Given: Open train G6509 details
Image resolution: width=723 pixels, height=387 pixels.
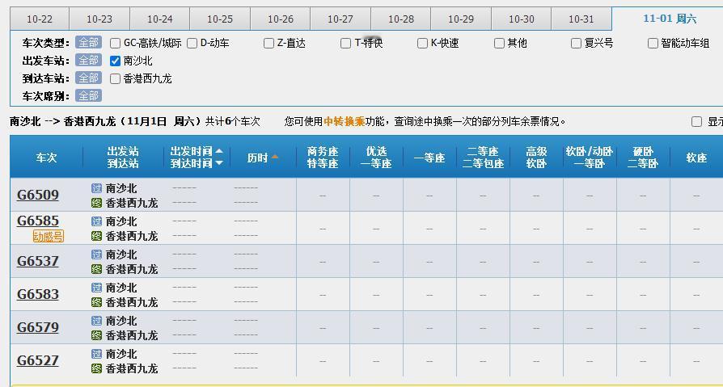Looking at the screenshot, I should 38,195.
